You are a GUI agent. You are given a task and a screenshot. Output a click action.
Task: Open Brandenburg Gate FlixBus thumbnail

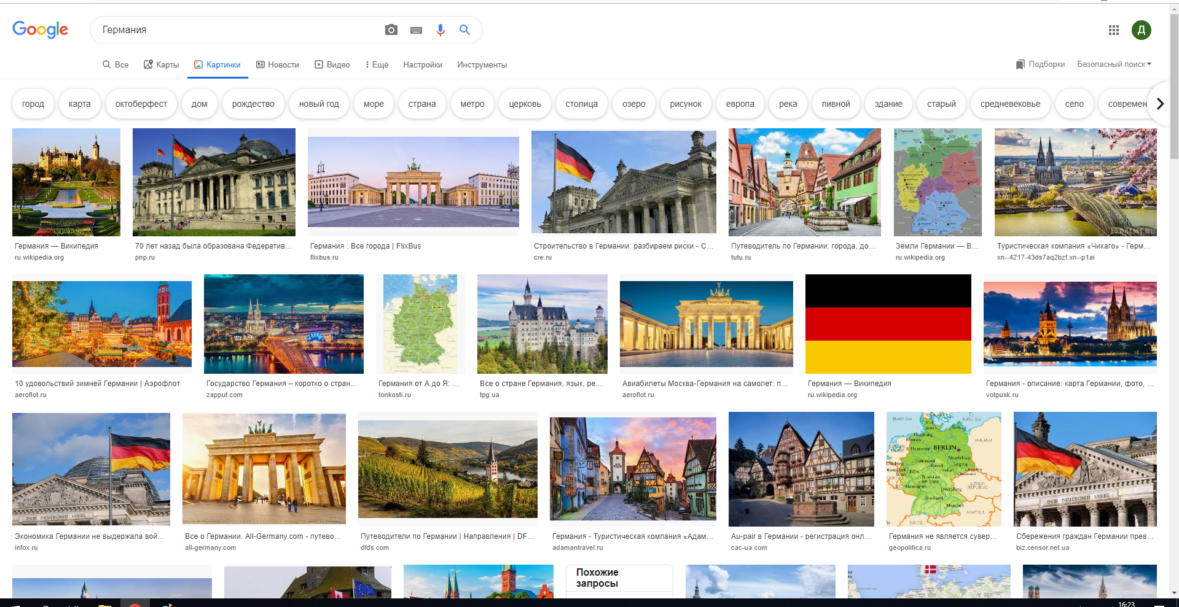tap(413, 182)
